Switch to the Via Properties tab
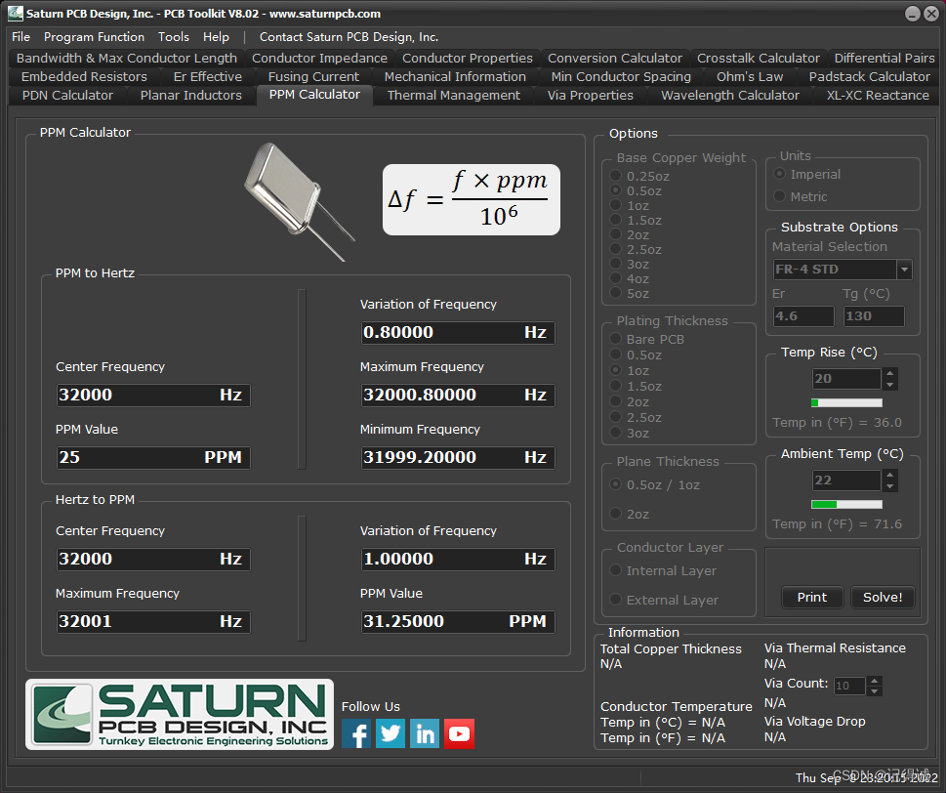Viewport: 946px width, 793px height. (x=590, y=96)
